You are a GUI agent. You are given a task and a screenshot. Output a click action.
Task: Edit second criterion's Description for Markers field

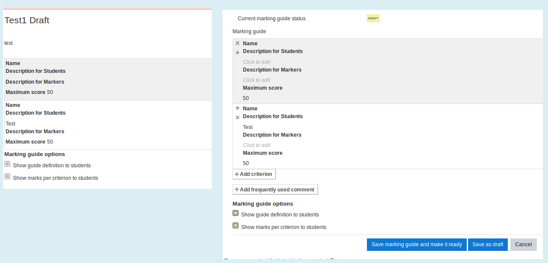(257, 145)
